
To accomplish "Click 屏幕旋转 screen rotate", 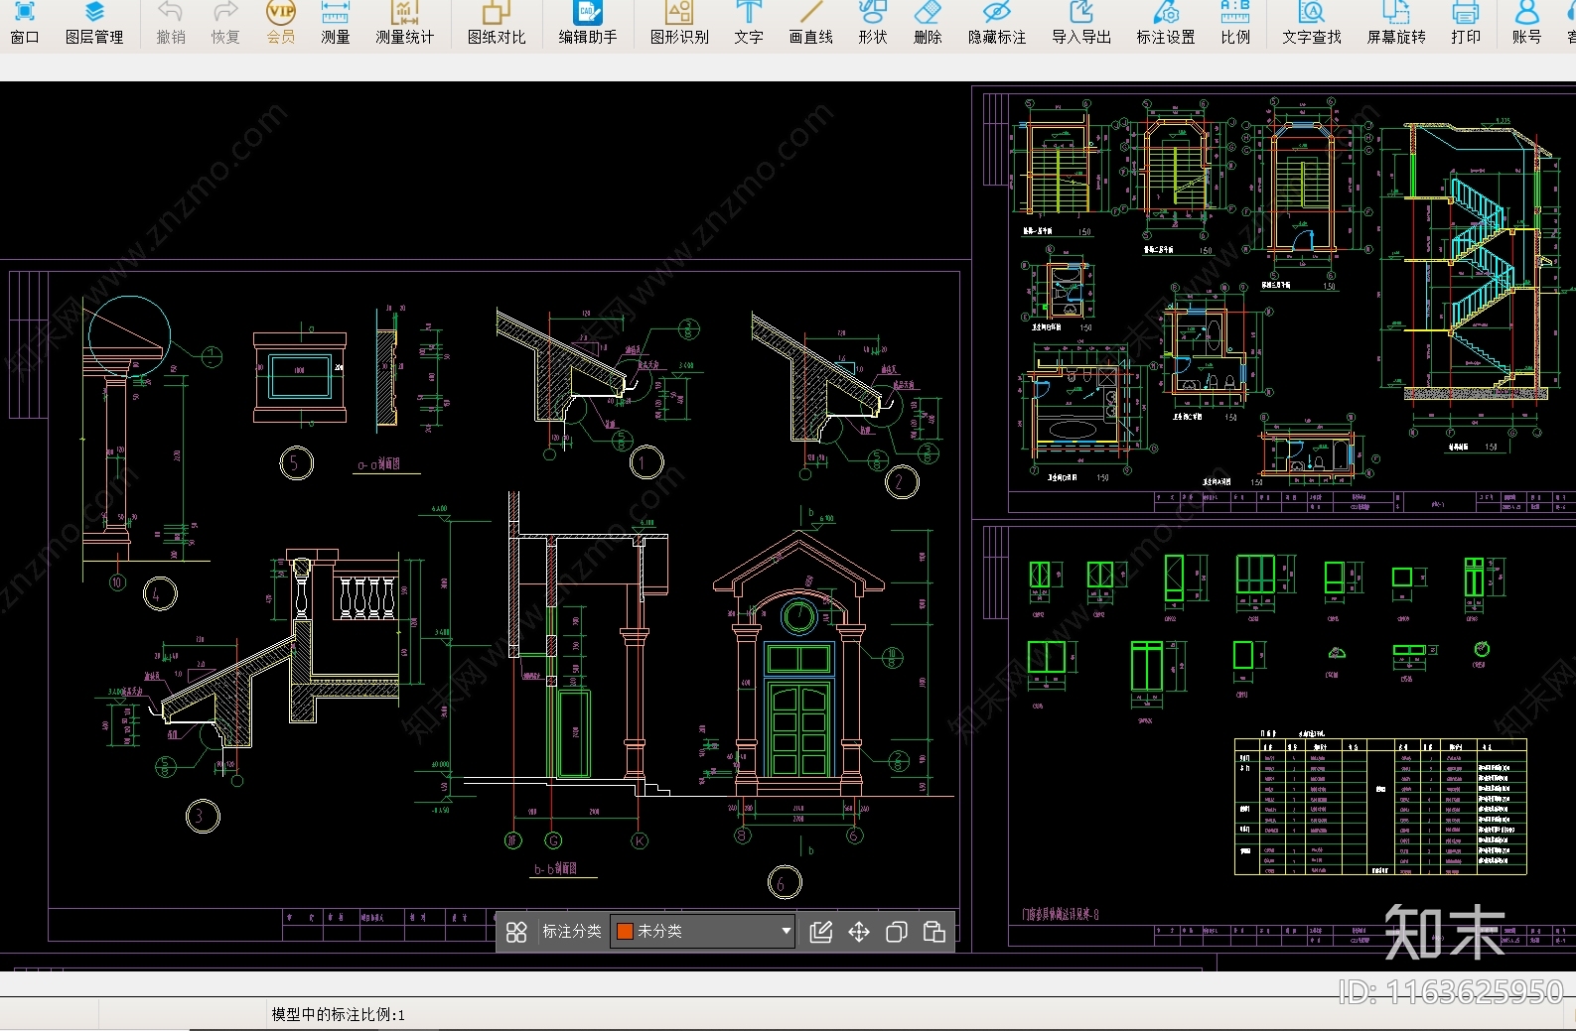I will 1396,24.
